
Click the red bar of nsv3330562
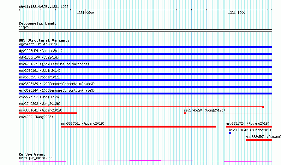coord(259,140)
